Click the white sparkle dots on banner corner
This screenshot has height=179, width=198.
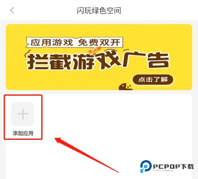click(15, 27)
